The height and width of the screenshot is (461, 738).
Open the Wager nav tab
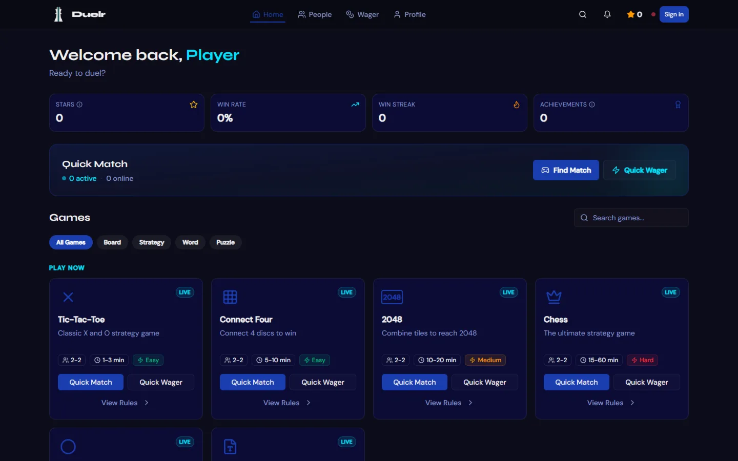pos(362,14)
